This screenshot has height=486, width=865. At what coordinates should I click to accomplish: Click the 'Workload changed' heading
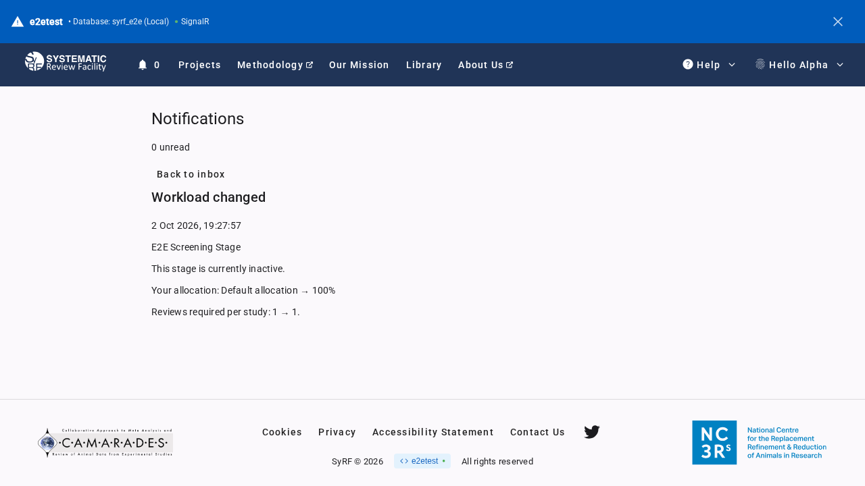(208, 197)
